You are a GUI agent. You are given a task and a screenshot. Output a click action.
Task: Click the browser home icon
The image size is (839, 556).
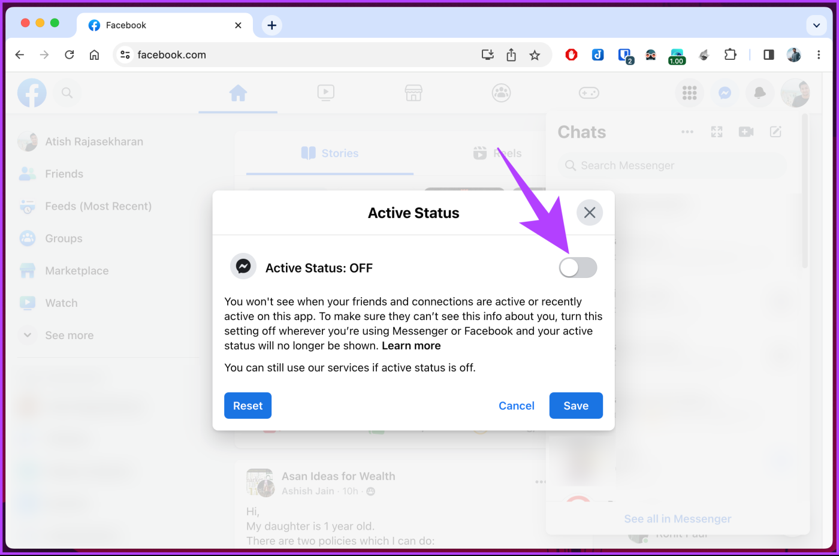[x=94, y=55]
